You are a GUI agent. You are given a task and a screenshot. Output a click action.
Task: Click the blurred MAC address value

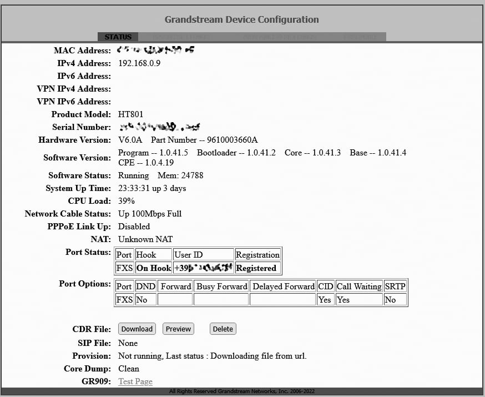pyautogui.click(x=156, y=49)
